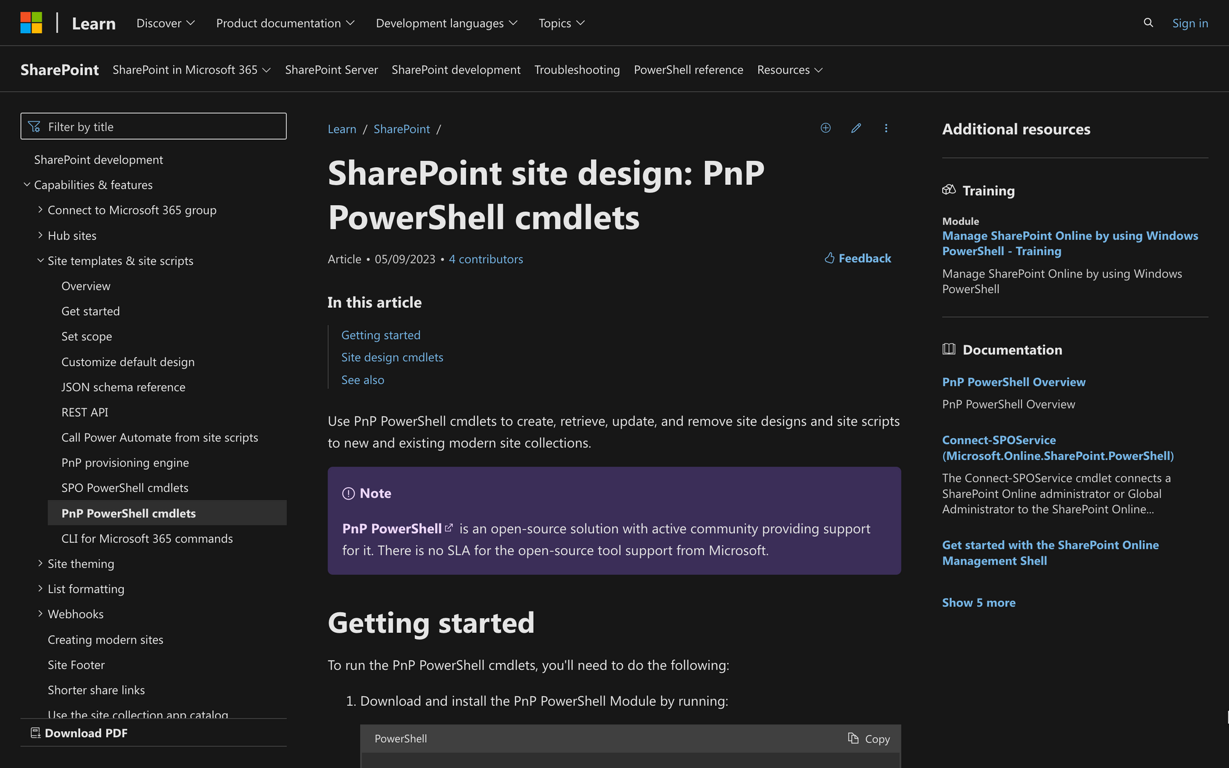Viewport: 1229px width, 768px height.
Task: Click Show 5 more
Action: [x=979, y=603]
